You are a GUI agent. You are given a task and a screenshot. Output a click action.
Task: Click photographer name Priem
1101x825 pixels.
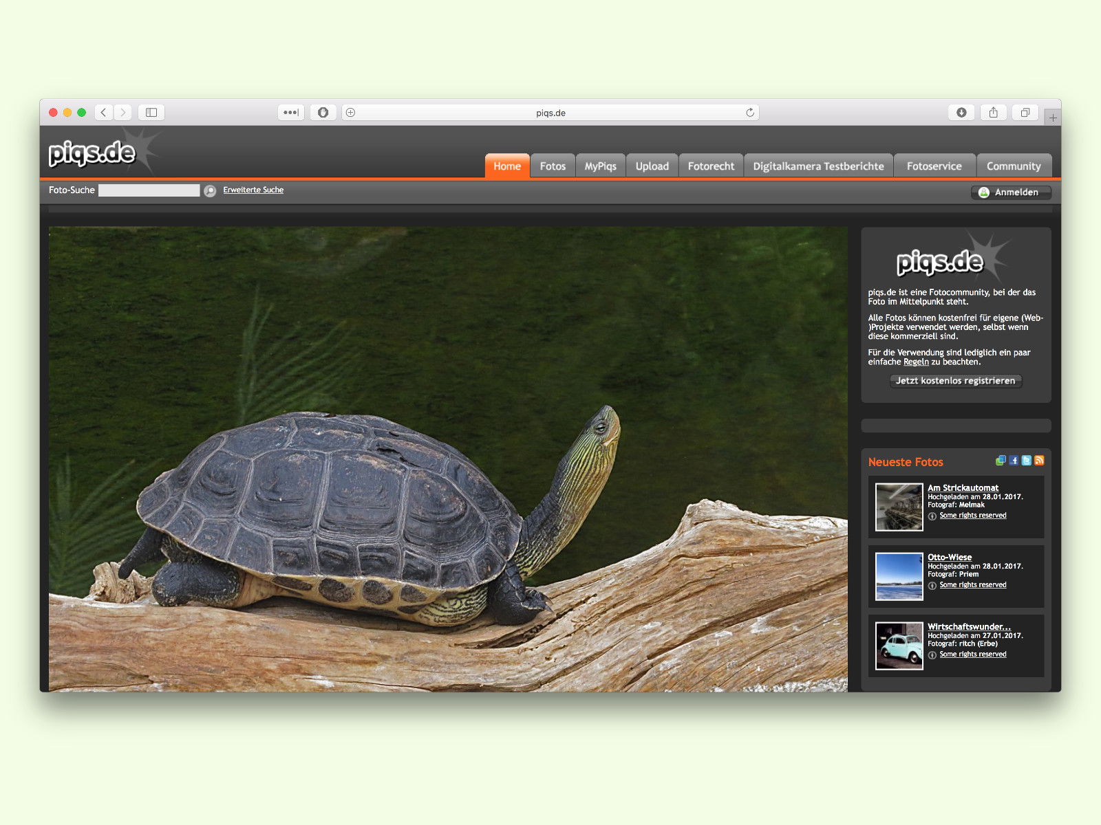pyautogui.click(x=969, y=574)
